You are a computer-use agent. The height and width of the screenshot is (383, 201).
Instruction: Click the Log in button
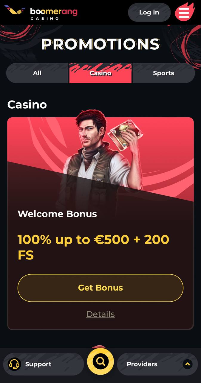coord(149,12)
